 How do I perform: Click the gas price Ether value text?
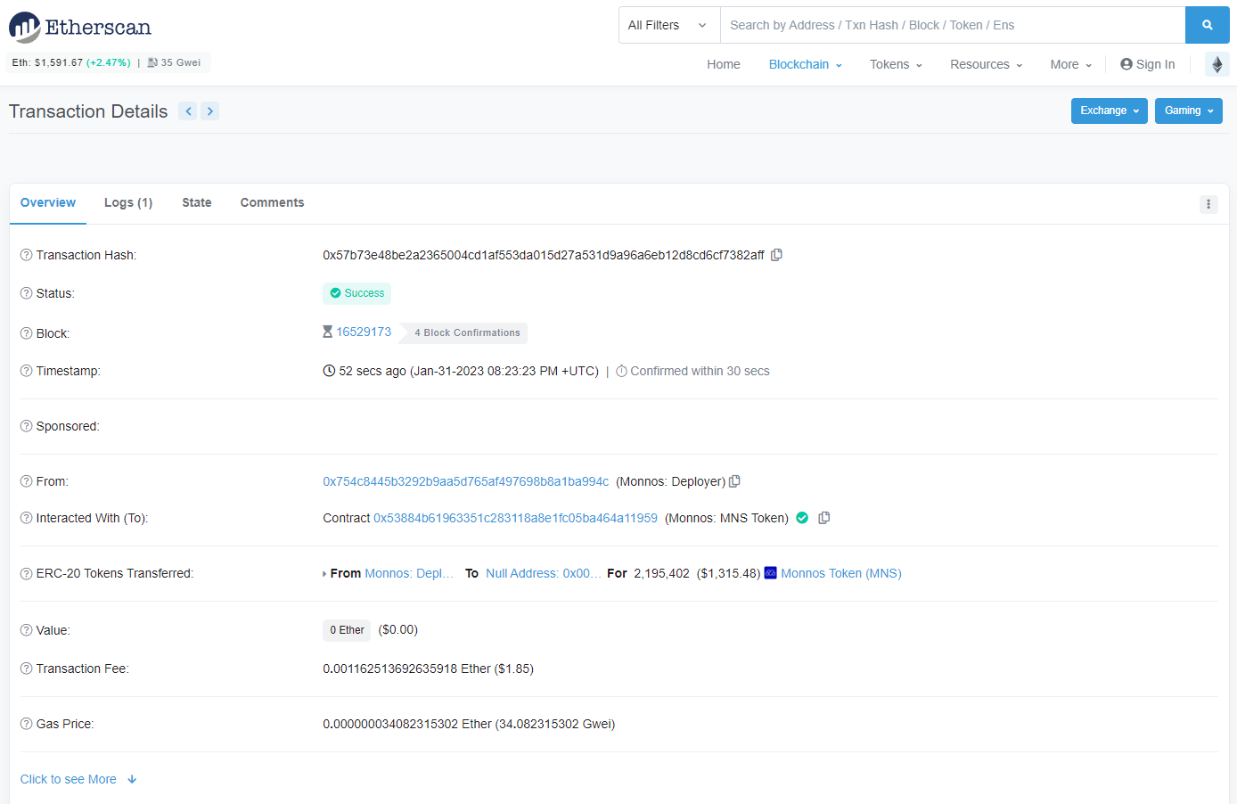[469, 724]
